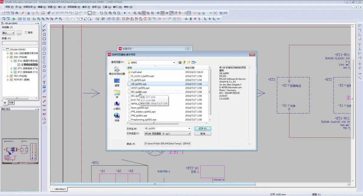Image resolution: width=363 pixels, height=196 pixels.
Task: Click the Print toolbar icon
Action: tap(17, 13)
